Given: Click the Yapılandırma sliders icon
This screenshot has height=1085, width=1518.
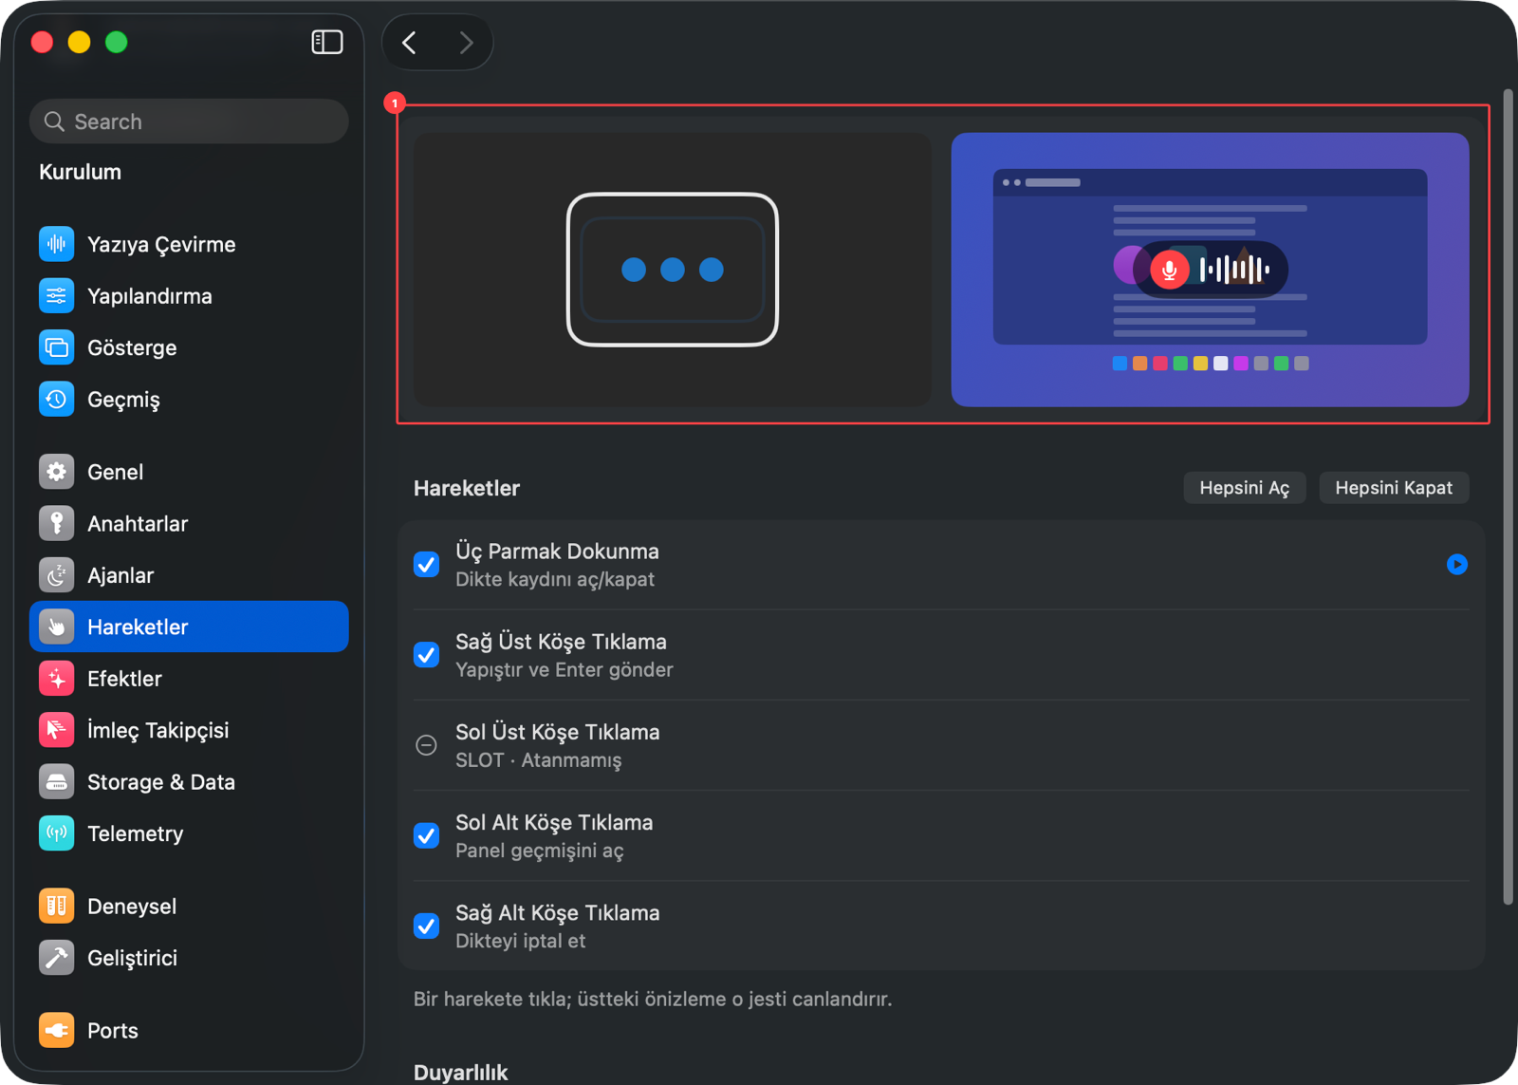Looking at the screenshot, I should pos(56,296).
